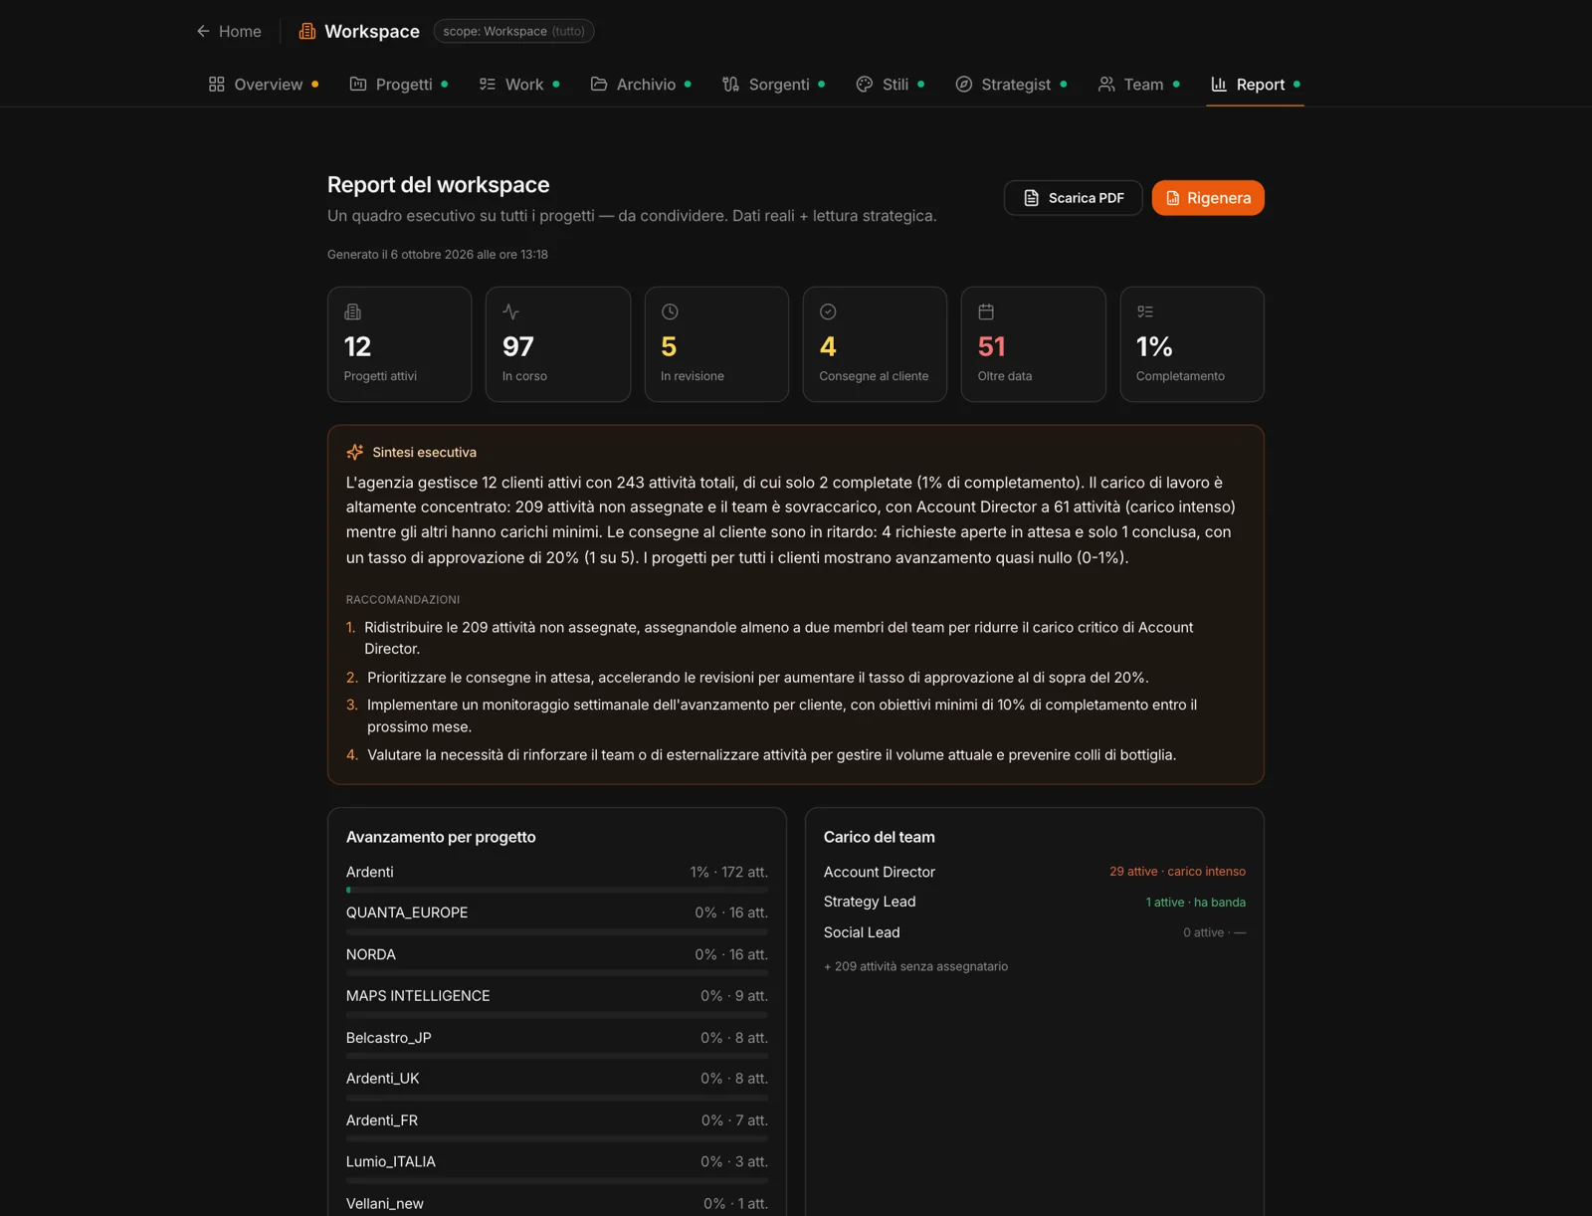
Task: Select the NORDA project name
Action: point(371,954)
